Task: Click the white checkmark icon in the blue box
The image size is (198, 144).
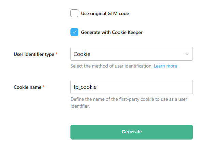Action: click(74, 32)
